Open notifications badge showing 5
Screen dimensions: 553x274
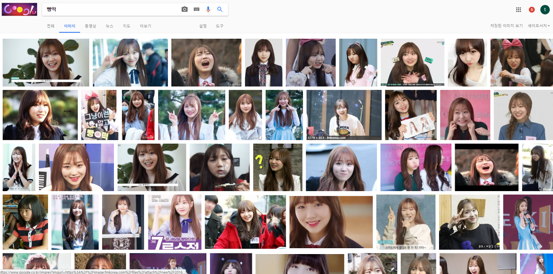coord(532,10)
